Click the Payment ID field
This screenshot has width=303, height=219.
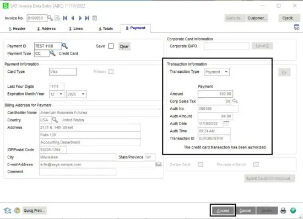click(48, 46)
